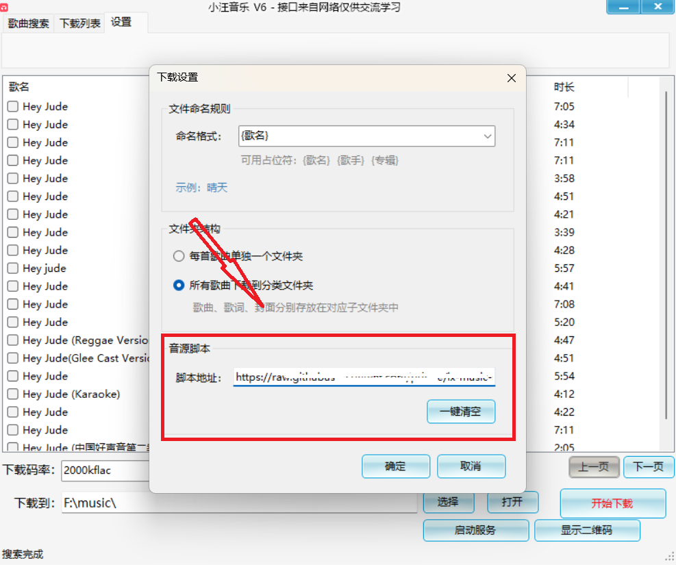Click the 时长 column header

[564, 87]
